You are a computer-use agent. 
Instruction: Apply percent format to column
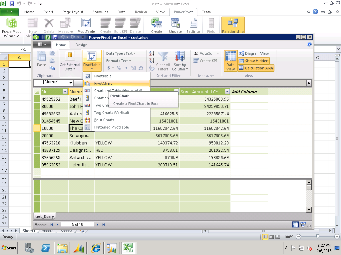(x=119, y=68)
